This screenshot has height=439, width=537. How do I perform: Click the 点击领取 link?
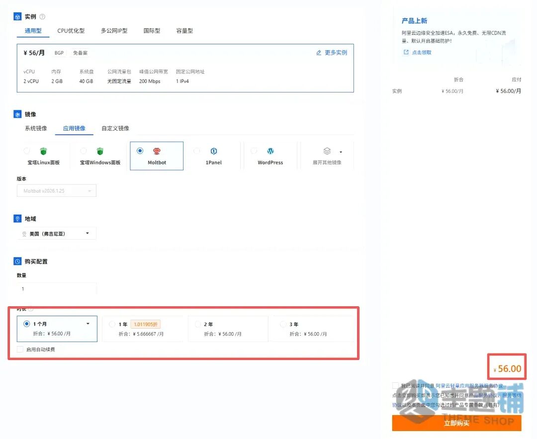[x=422, y=52]
